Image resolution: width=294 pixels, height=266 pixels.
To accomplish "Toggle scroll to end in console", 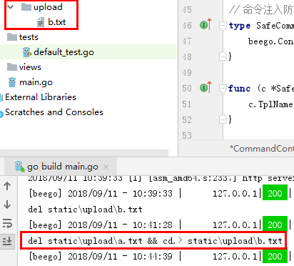I will (x=7, y=241).
